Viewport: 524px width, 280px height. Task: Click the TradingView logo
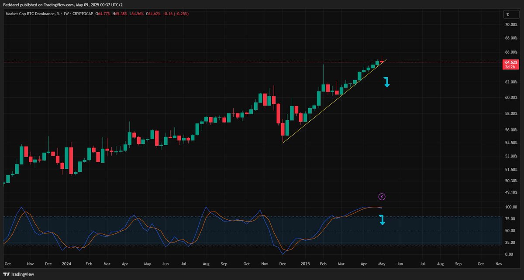pos(18,274)
